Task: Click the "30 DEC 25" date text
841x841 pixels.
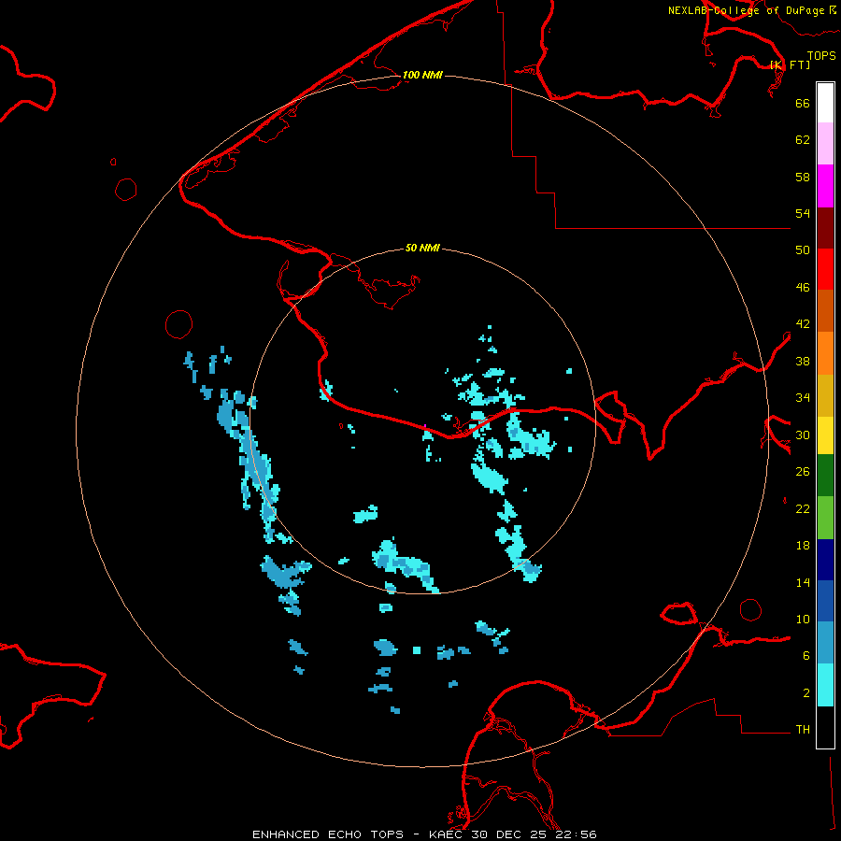Action: pos(510,834)
